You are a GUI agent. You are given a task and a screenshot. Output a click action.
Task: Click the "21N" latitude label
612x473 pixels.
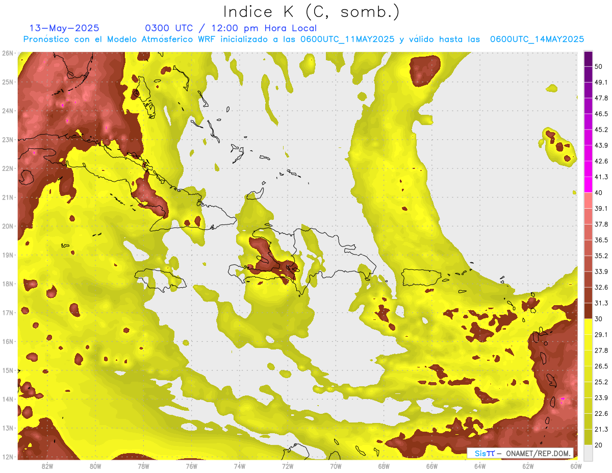[7, 197]
